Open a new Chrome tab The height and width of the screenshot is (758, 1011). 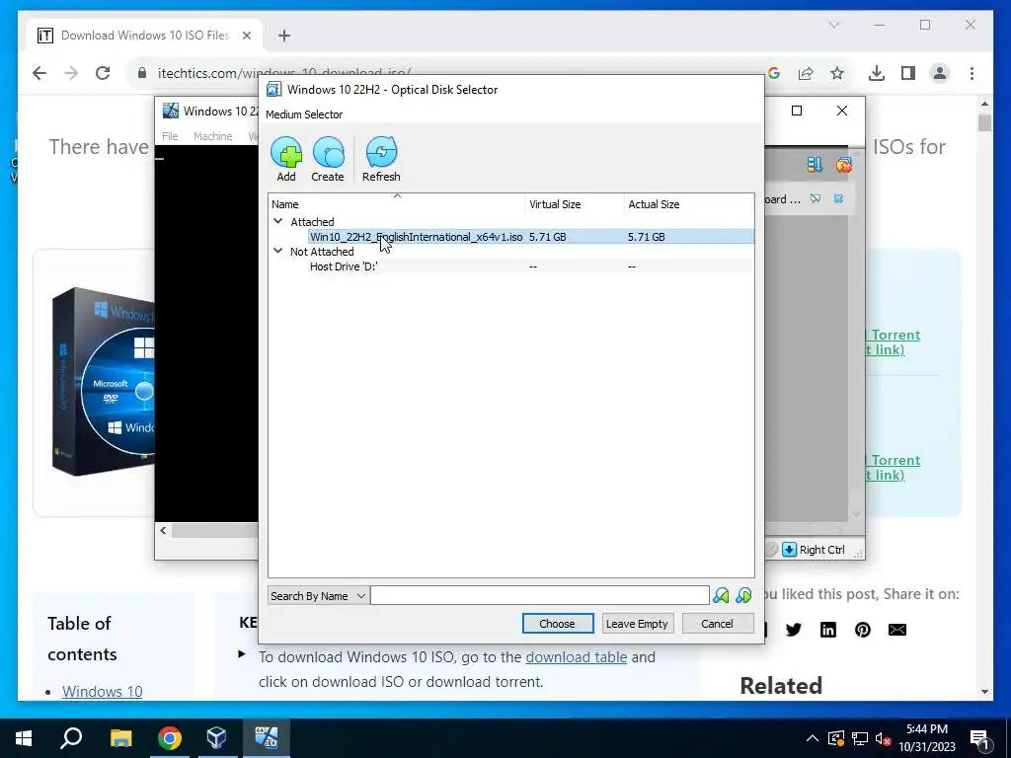(284, 36)
